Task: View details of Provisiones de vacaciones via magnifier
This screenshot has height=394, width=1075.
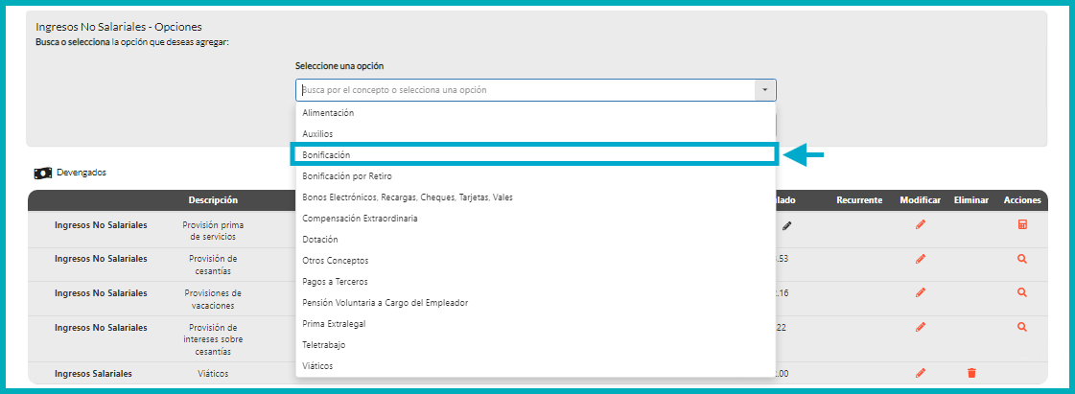Action: 1022,292
